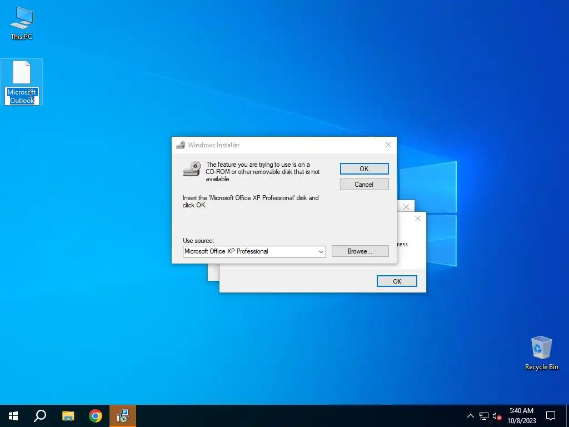Open the notification center icon
The image size is (569, 427).
click(551, 416)
